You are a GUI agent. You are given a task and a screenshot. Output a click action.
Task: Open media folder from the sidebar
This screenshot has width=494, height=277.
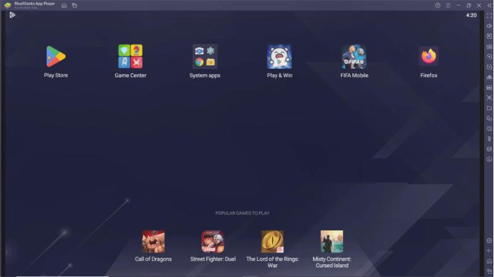click(x=489, y=108)
